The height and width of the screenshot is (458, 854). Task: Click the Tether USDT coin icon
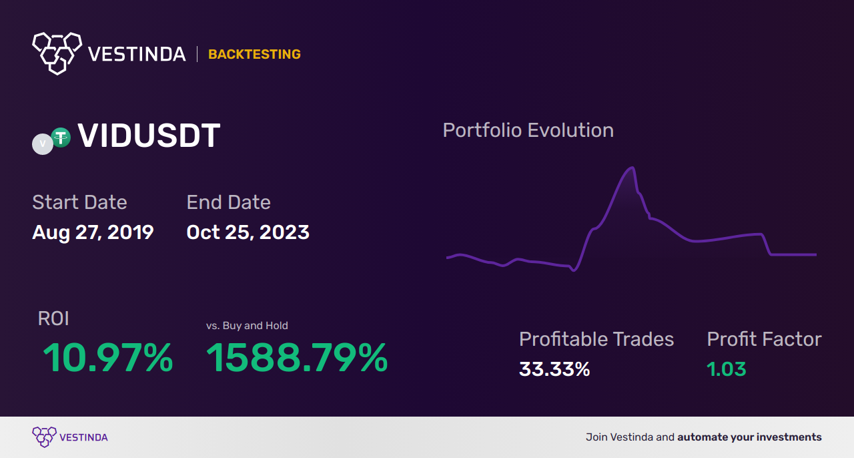click(x=61, y=138)
